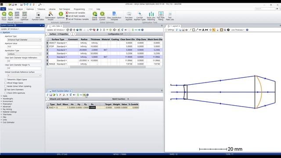Click Set All Radii Variable
Viewport: 281px width, 158px height.
tap(75, 16)
